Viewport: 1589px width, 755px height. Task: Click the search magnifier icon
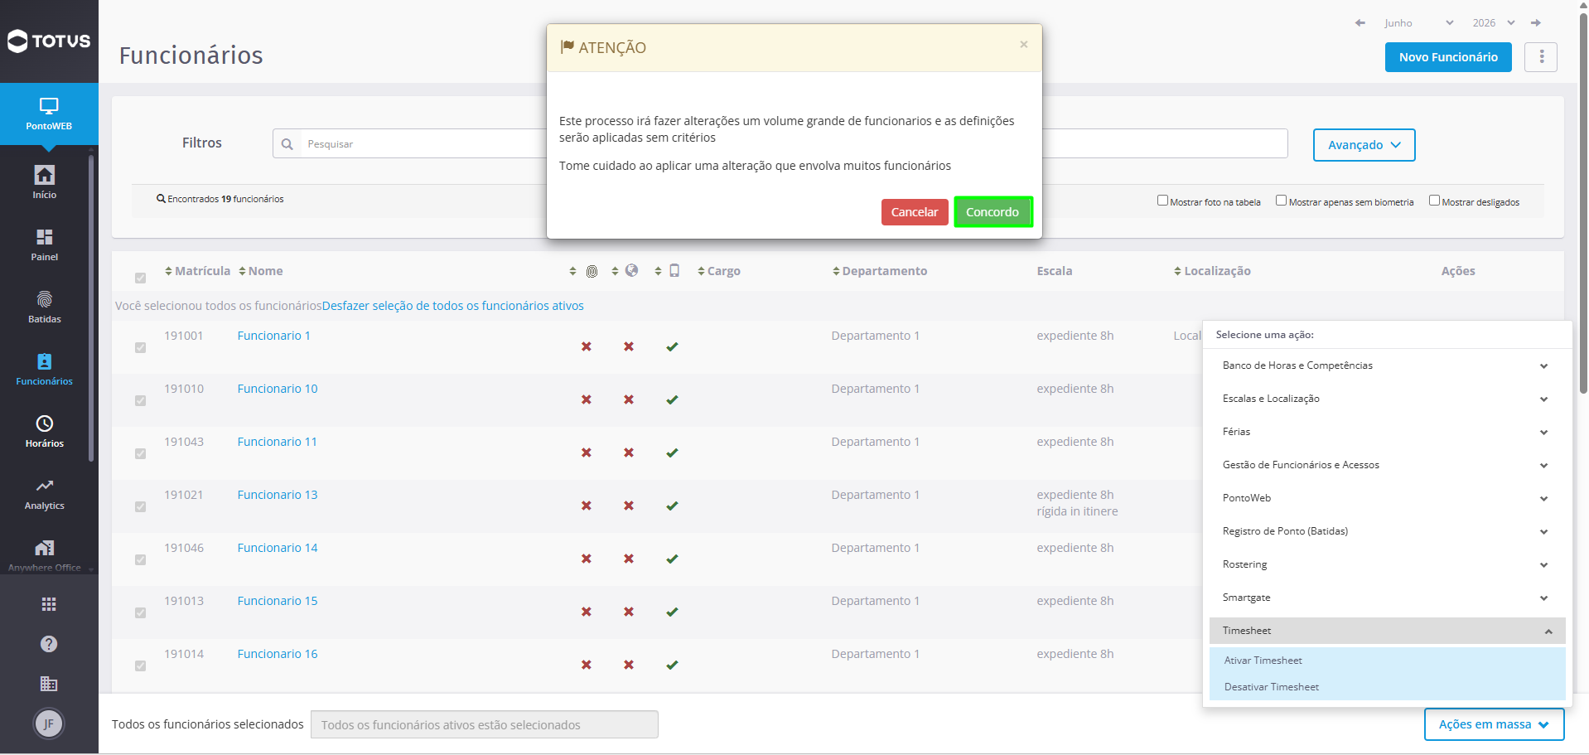pos(287,144)
